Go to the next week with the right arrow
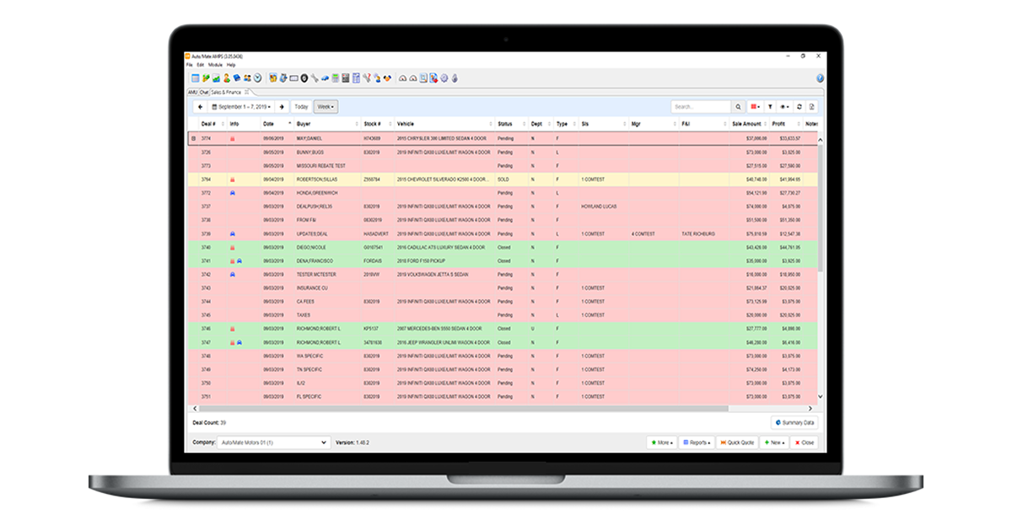Image resolution: width=1012 pixels, height=531 pixels. click(x=282, y=107)
